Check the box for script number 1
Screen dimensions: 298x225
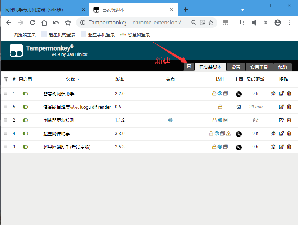(x=6, y=93)
